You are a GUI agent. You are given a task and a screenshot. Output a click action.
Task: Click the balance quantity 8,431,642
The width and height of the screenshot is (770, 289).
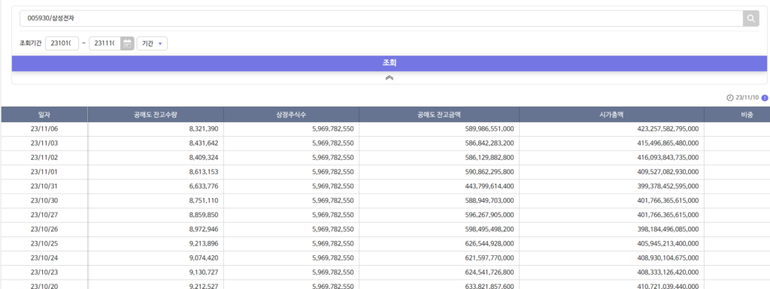click(x=203, y=143)
